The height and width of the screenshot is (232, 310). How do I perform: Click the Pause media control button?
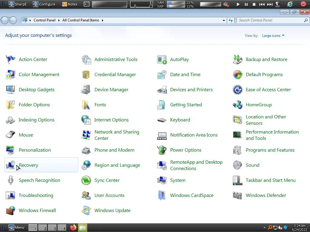[x=246, y=4]
